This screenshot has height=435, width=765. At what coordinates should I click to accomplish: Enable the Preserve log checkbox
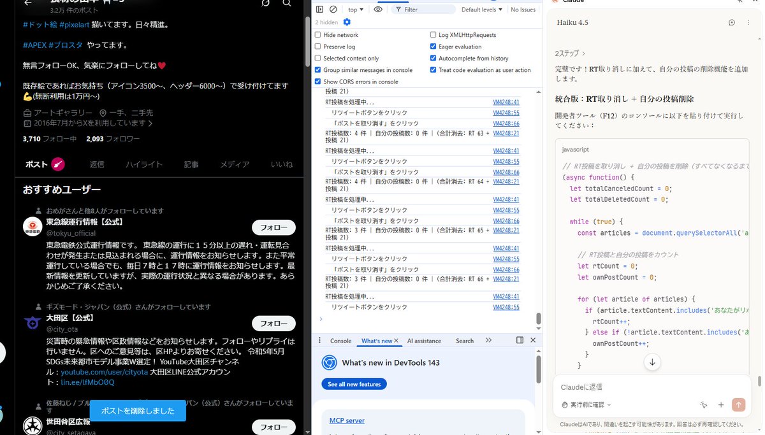(317, 46)
